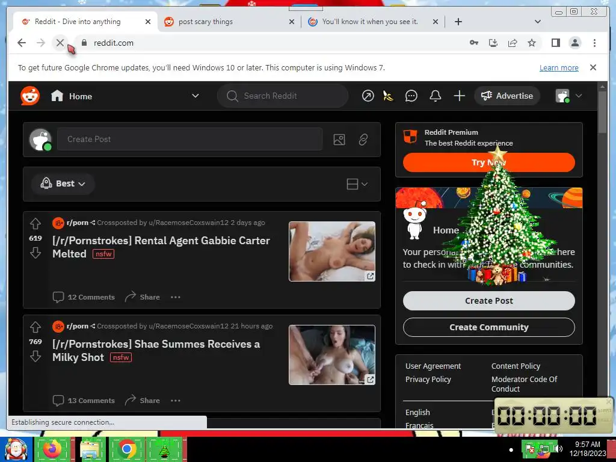Screen dimensions: 616x462
Task: Click the sidebar Create Post button
Action: pos(488,301)
